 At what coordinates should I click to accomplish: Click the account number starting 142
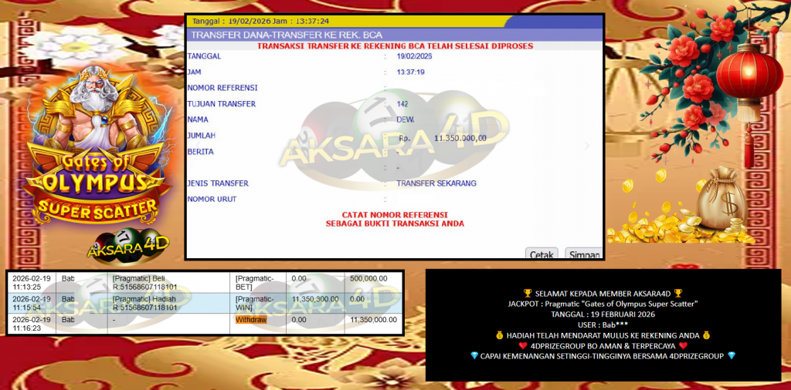tap(402, 103)
